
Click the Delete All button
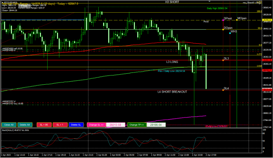pyautogui.click(x=25, y=125)
